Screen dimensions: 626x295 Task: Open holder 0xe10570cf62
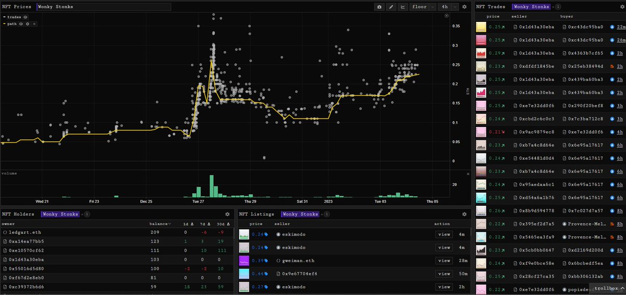coord(26,250)
